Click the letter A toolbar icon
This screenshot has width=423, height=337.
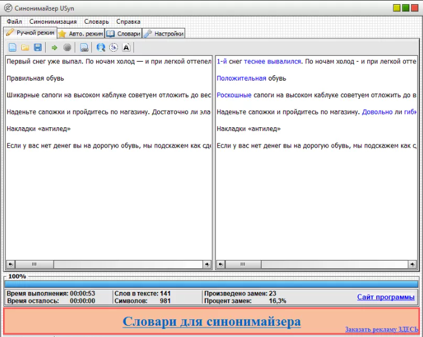point(126,48)
